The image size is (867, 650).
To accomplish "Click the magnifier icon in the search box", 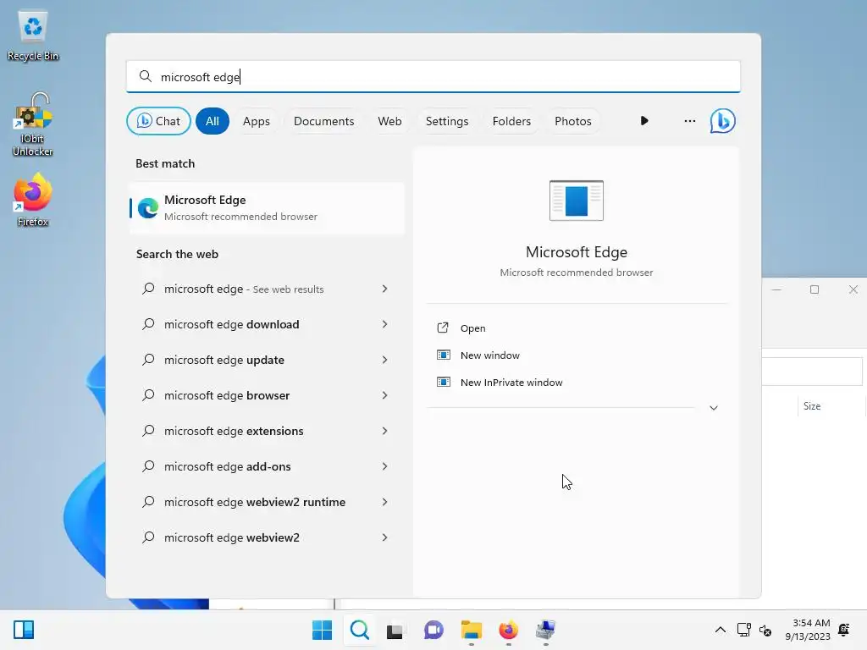I will click(146, 76).
